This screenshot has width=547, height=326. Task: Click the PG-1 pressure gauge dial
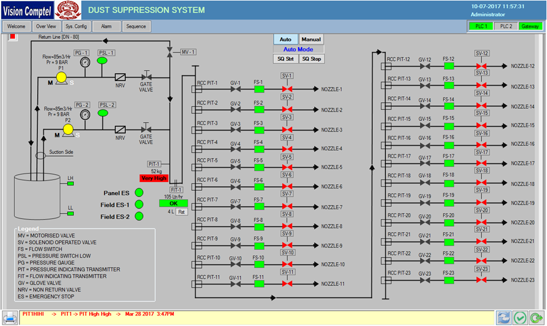[x=84, y=62]
